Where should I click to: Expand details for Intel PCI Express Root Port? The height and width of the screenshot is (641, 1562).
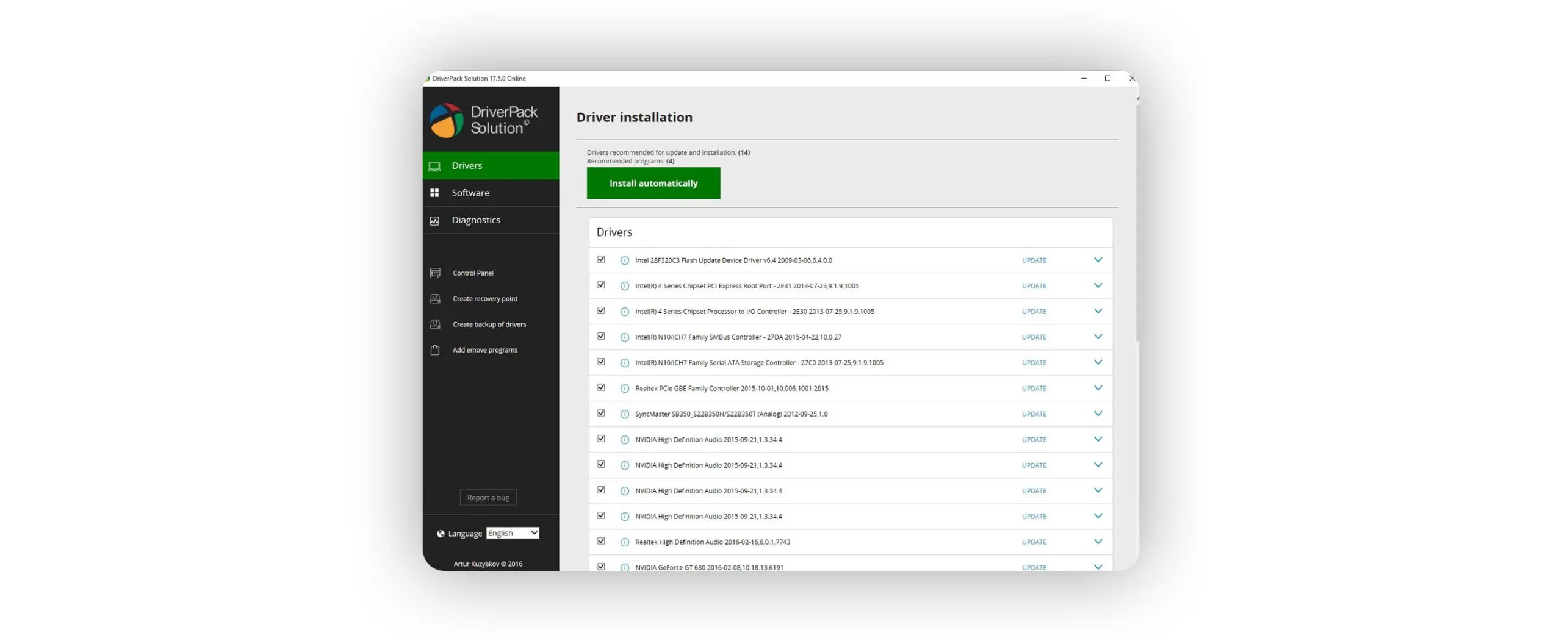1097,285
